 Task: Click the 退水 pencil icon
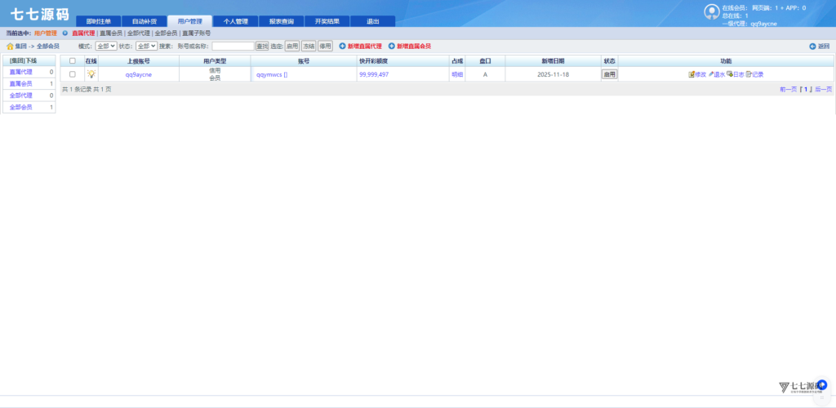(x=711, y=74)
